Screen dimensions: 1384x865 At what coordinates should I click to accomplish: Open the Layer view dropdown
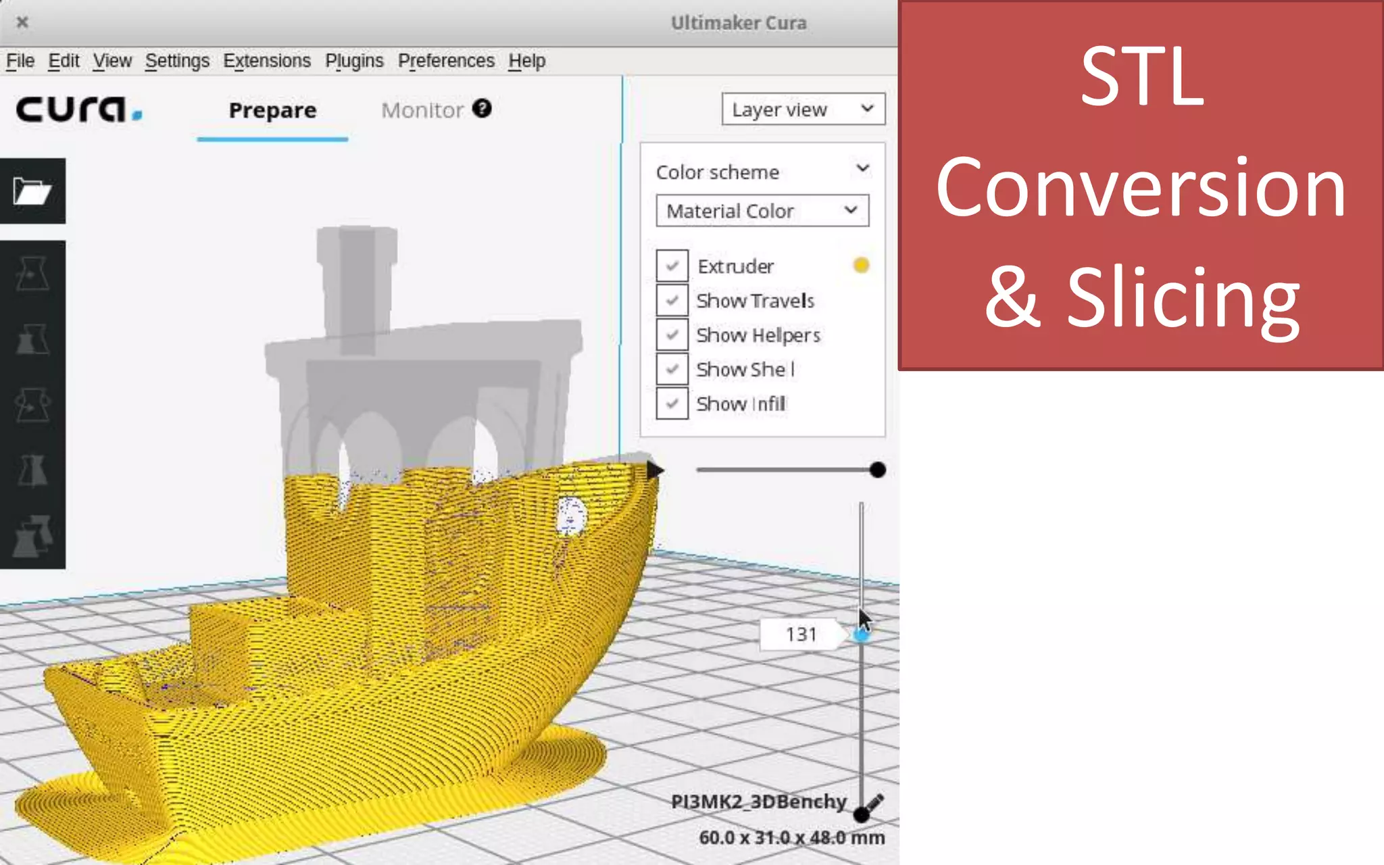pyautogui.click(x=804, y=109)
